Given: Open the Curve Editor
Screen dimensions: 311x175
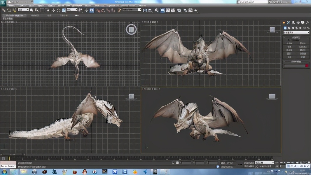Looking at the screenshot, I should tap(168, 10).
